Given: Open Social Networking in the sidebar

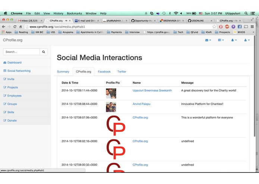Looking at the screenshot, I should point(19,71).
